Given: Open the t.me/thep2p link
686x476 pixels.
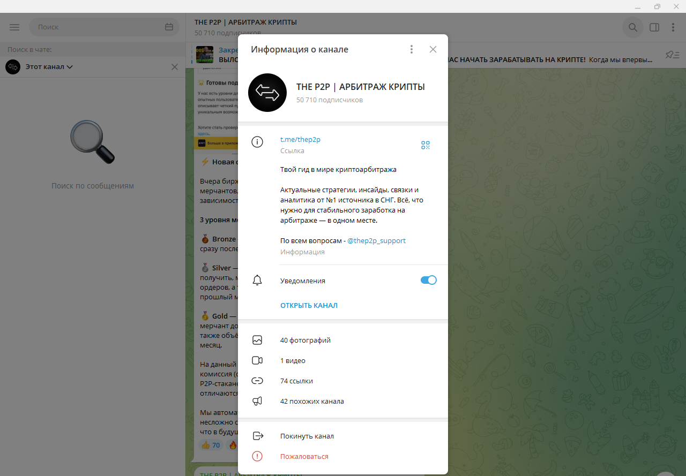Looking at the screenshot, I should pos(300,139).
